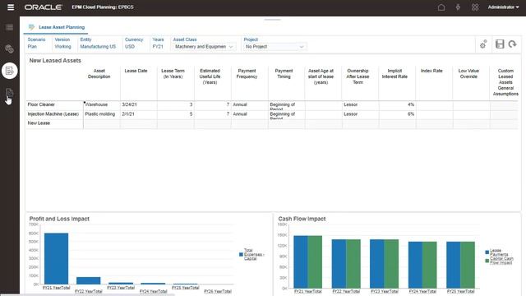Click FY25 green bar in Cash Flow chart
The height and width of the screenshot is (296, 526).
(x=468, y=265)
